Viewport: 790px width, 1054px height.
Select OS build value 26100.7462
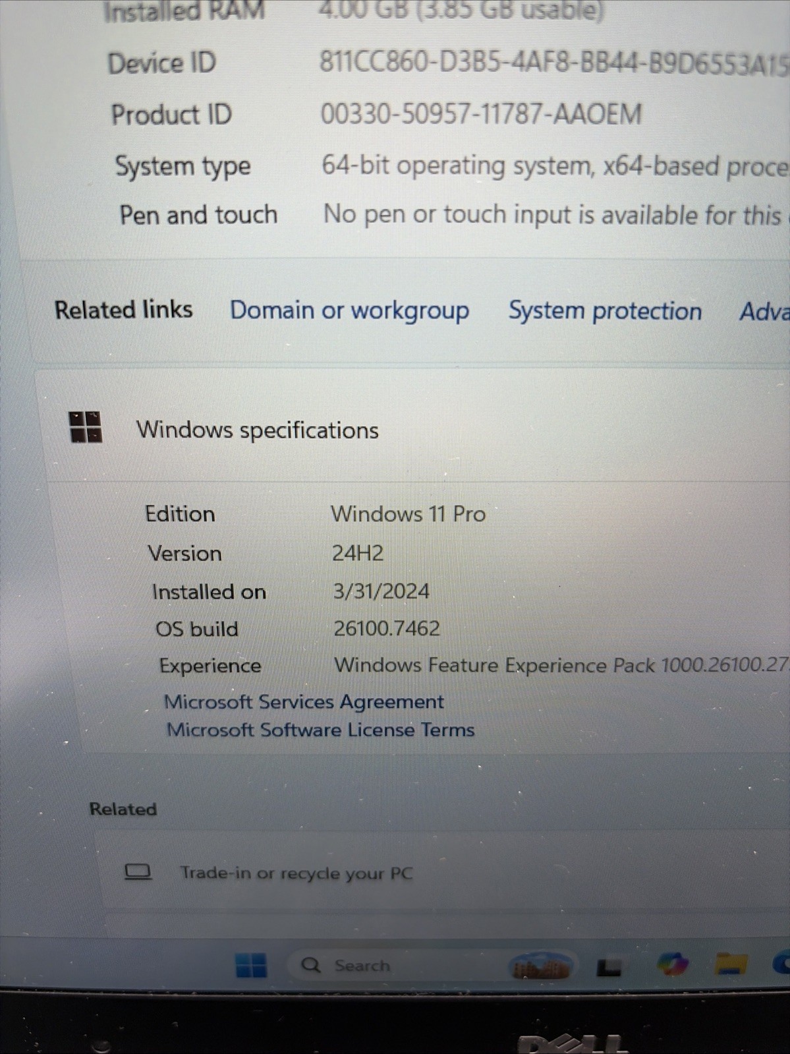click(387, 629)
